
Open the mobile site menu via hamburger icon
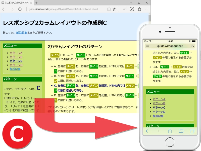tap(147, 46)
